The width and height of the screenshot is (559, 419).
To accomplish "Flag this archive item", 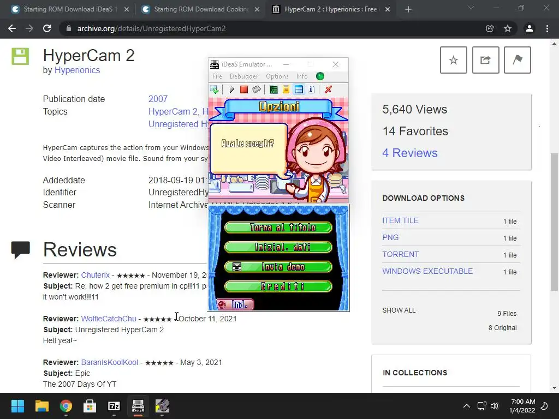I will (x=518, y=60).
